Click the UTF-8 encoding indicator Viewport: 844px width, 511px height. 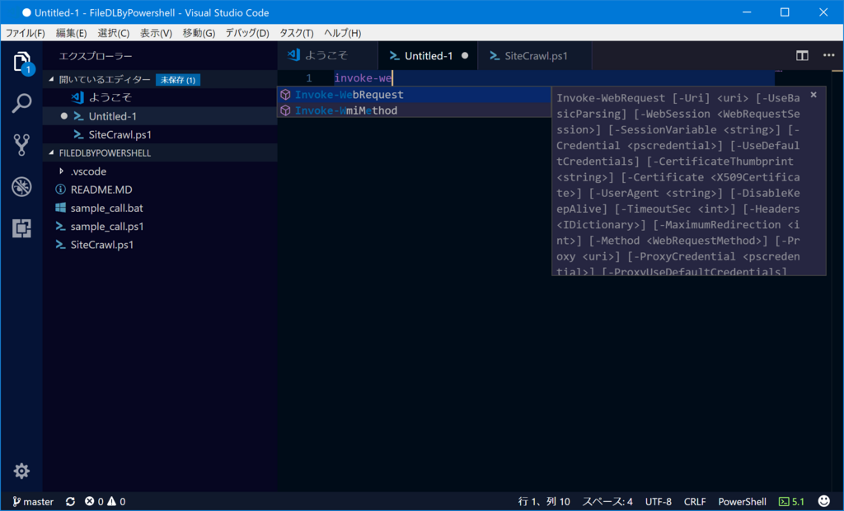(x=658, y=501)
